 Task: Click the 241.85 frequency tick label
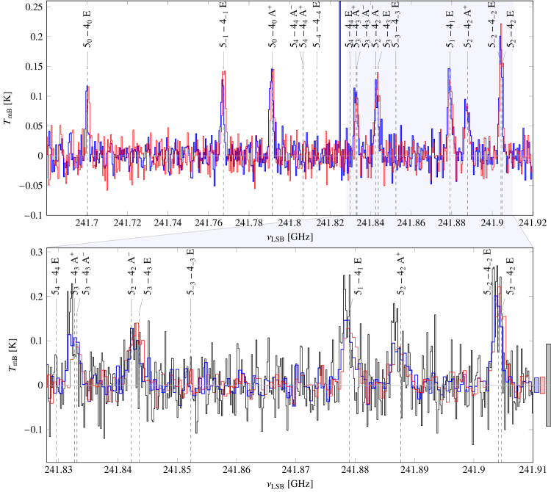click(177, 470)
